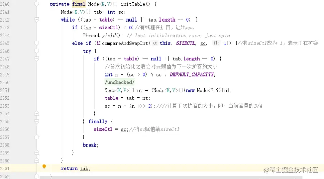
Task: Click the 'try' keyword
Action: 87,51
